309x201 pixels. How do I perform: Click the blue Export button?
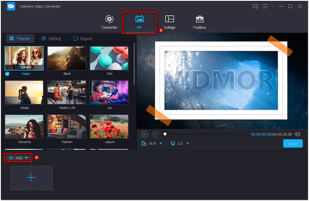[x=292, y=144]
